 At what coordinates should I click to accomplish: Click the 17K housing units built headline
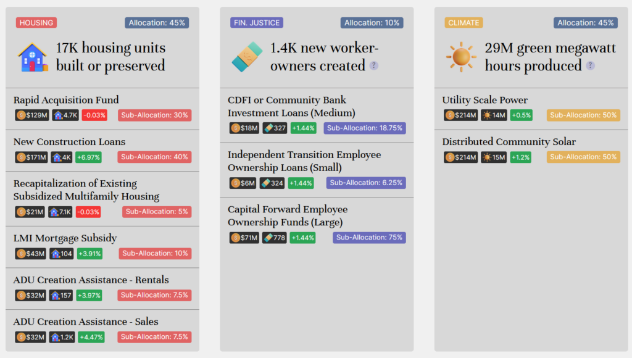point(110,57)
